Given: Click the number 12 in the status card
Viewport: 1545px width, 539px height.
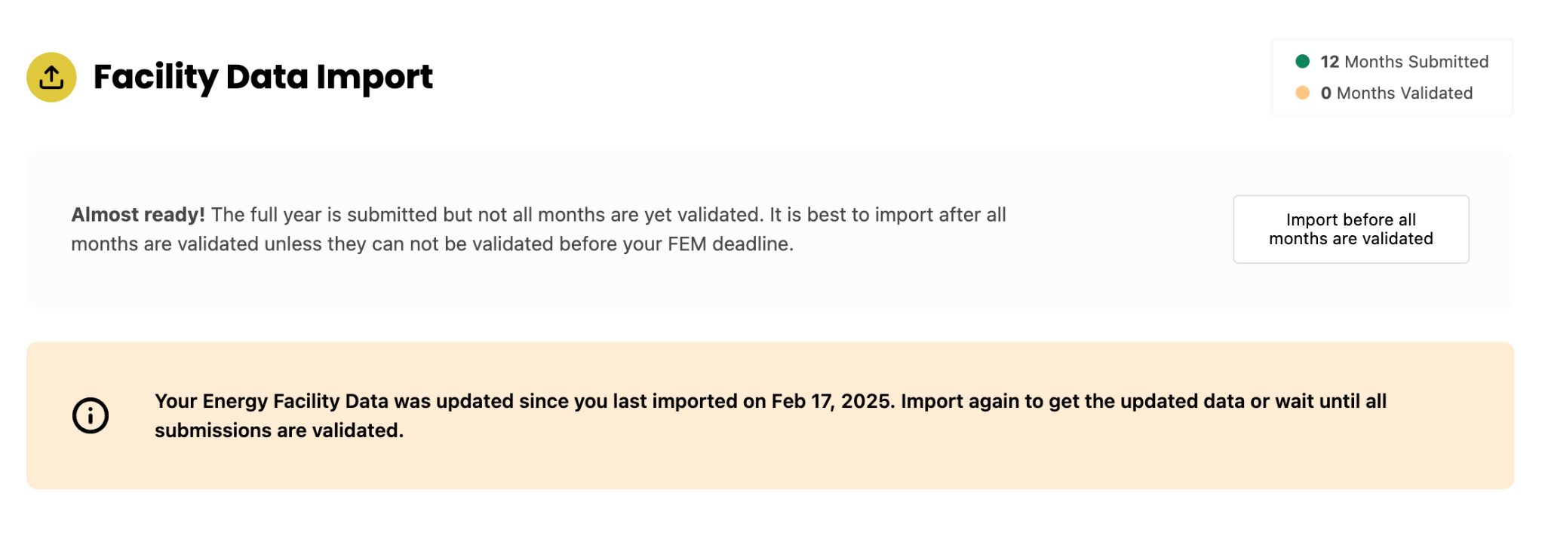Looking at the screenshot, I should [1329, 62].
